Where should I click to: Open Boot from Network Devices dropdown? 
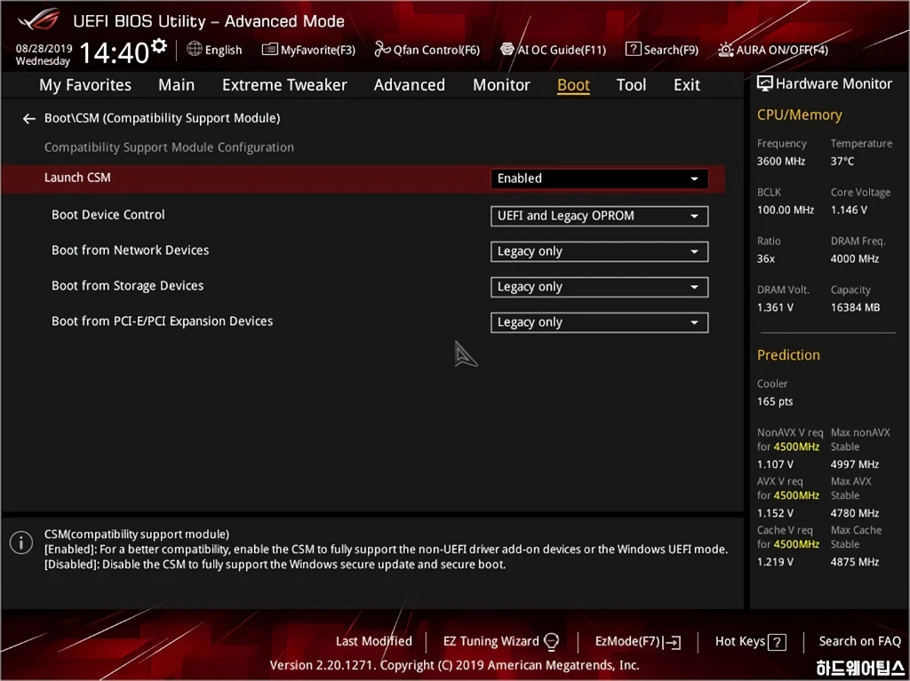[599, 252]
